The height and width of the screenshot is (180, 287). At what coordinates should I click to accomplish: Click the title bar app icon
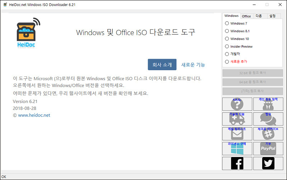coord(5,5)
